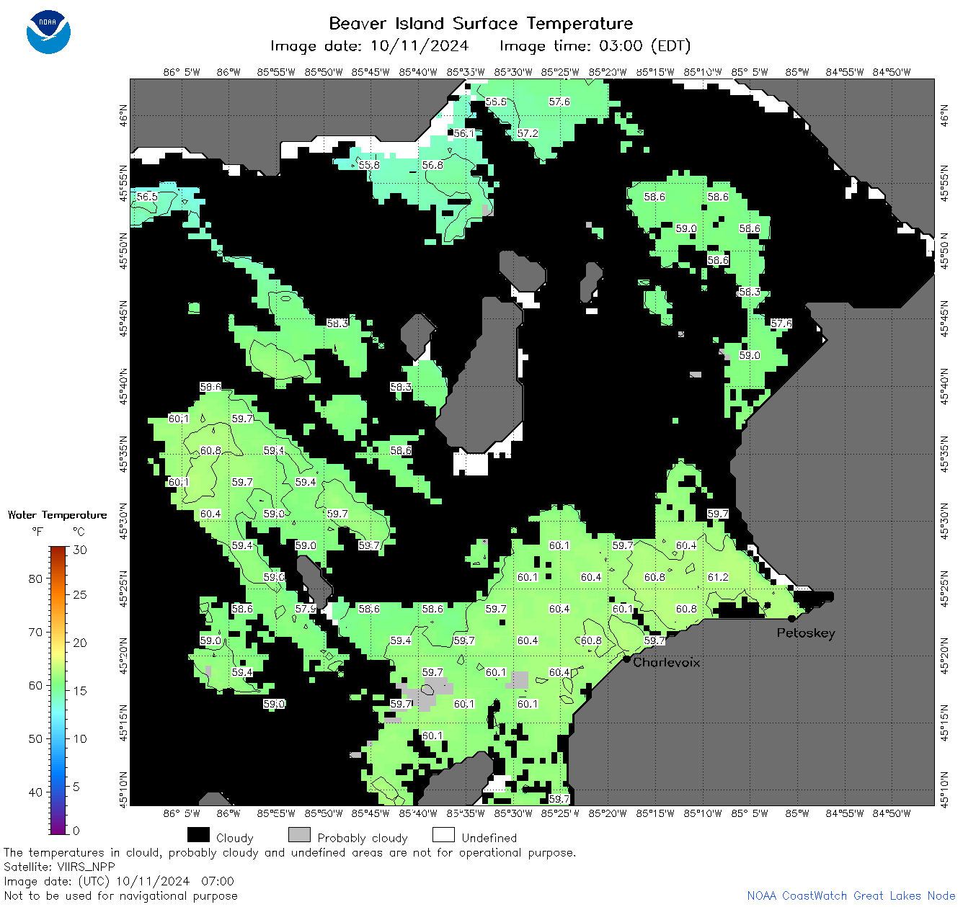Click the Cloudy legend label
The image size is (963, 907).
click(x=235, y=838)
